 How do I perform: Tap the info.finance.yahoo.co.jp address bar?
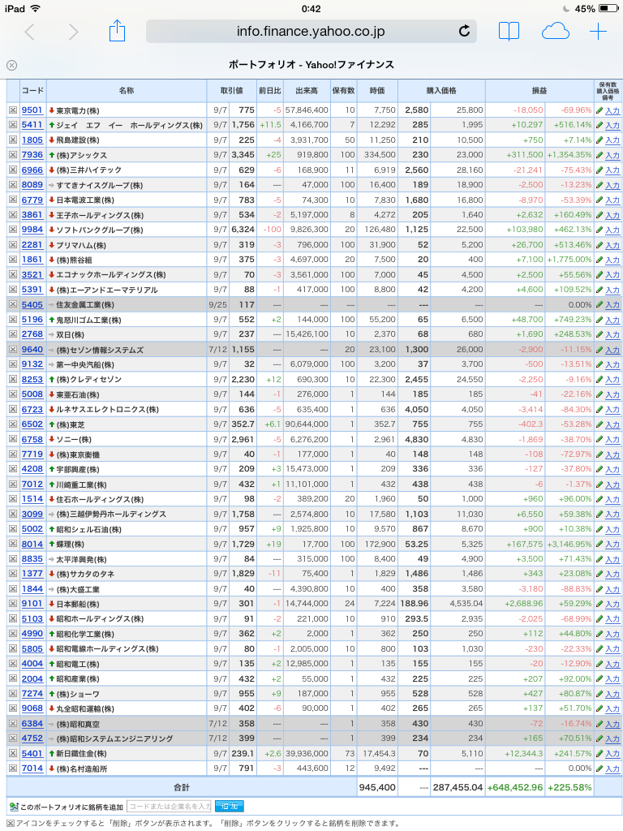[x=311, y=32]
